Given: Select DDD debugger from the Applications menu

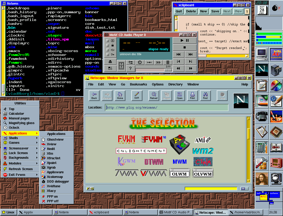Looking at the screenshot, I should pos(57,181).
